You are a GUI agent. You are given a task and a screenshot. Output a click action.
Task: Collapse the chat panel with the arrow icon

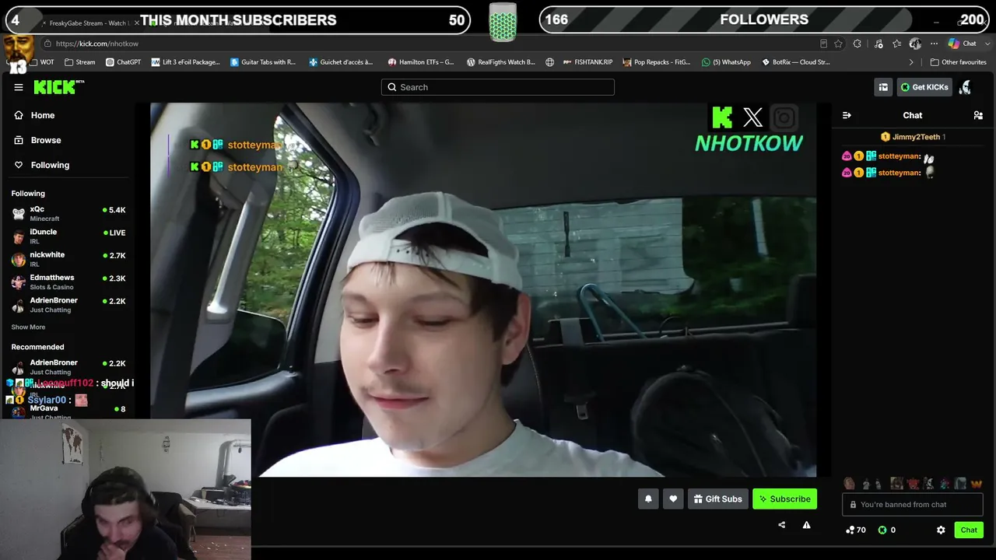[x=847, y=115]
